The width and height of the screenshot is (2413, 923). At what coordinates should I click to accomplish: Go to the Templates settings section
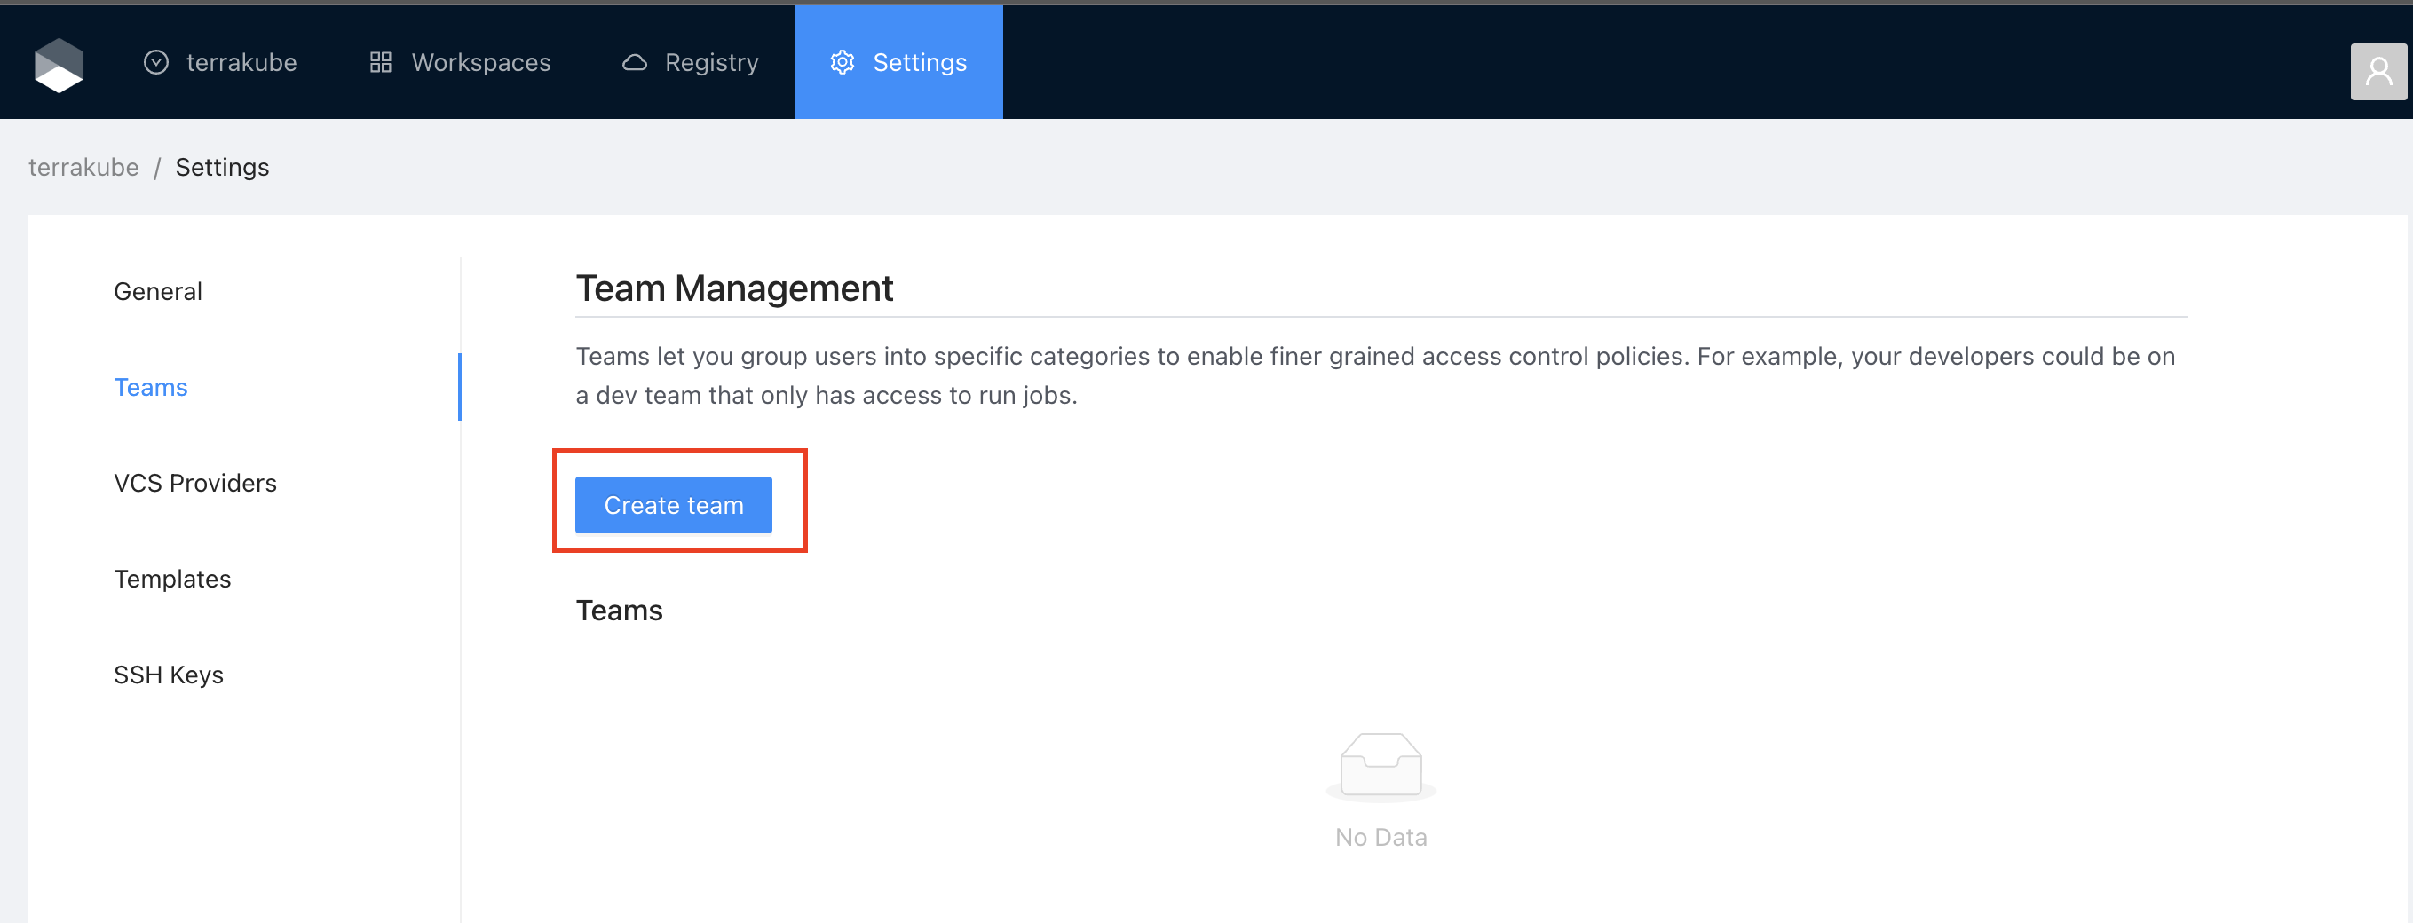click(172, 579)
